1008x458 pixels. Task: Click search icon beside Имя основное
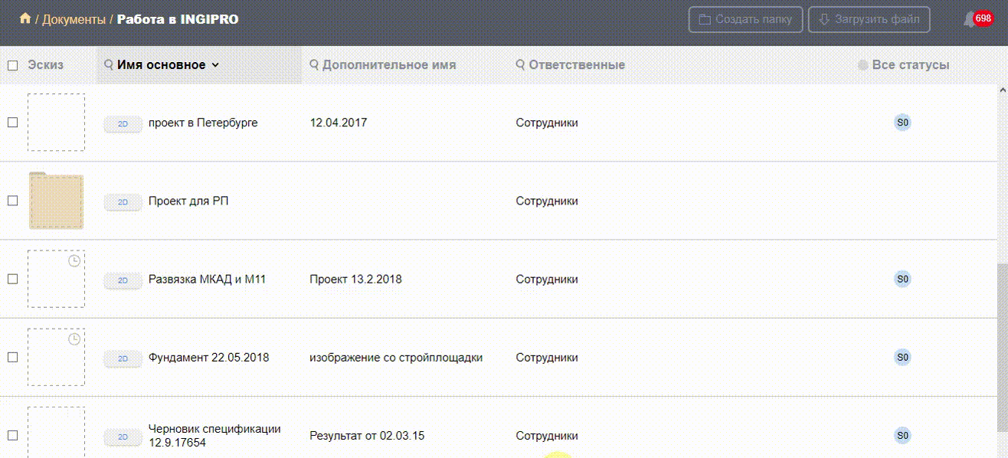(109, 65)
